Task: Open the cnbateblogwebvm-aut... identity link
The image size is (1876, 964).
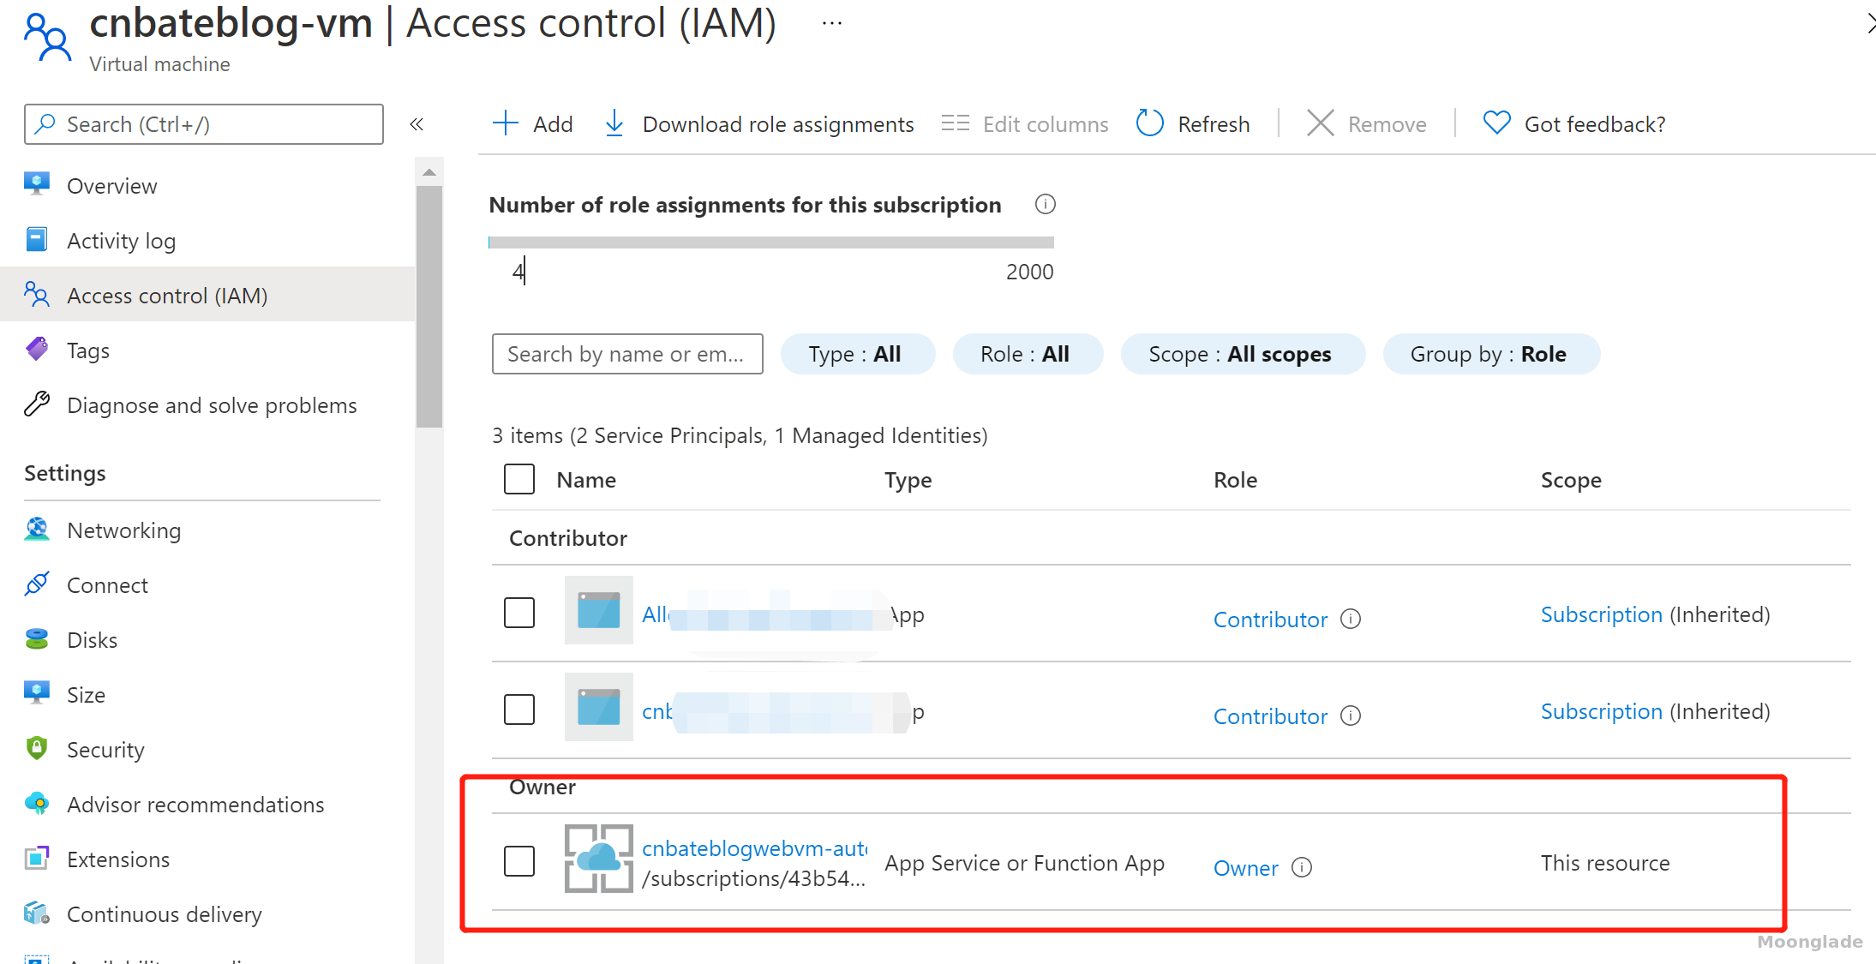Action: [x=755, y=848]
